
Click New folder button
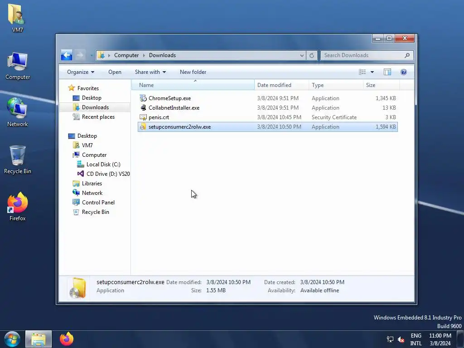point(193,72)
